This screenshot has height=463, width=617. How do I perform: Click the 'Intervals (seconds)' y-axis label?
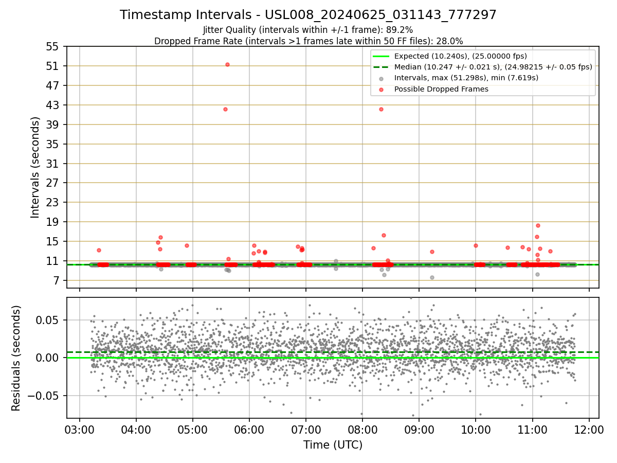click(x=35, y=167)
